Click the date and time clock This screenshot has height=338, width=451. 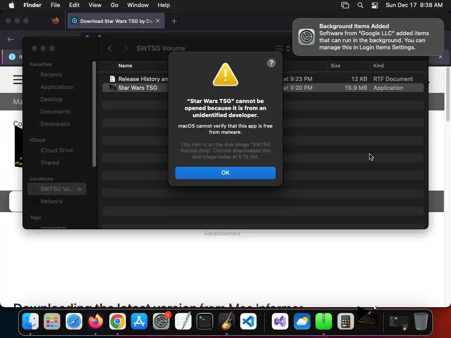tap(414, 5)
